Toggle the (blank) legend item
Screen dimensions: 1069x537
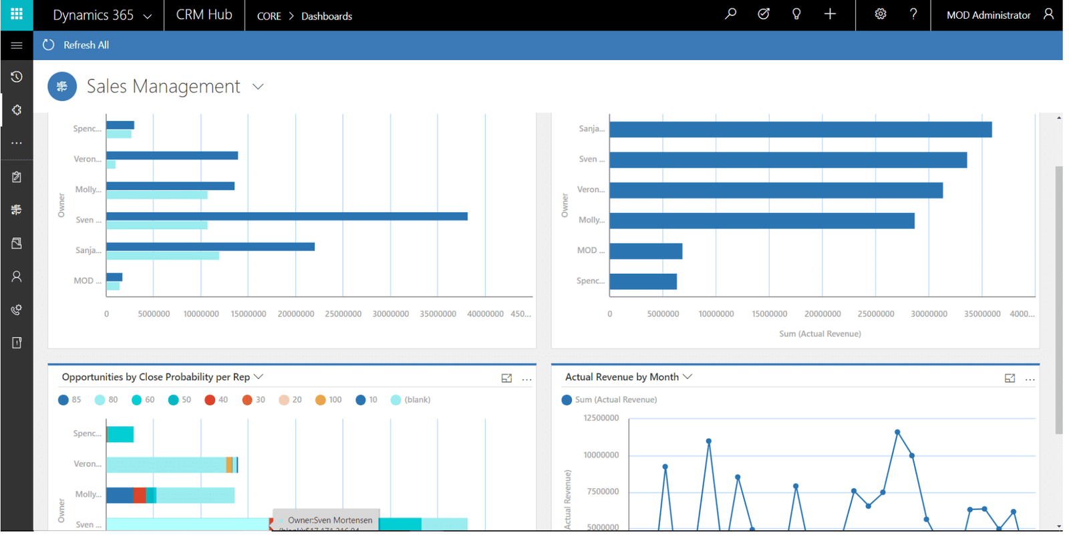(411, 400)
